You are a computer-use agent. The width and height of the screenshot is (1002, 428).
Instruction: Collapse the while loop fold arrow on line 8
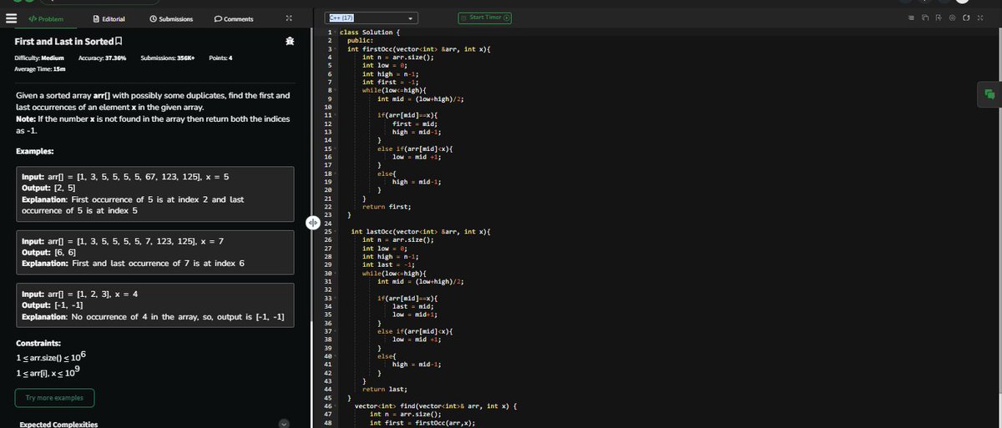(x=335, y=90)
